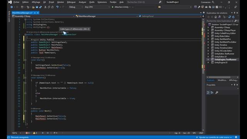Screen dimensions: 247x139
Task: Switch to the Affichag... bottom tab
Action: (x=233, y=80)
